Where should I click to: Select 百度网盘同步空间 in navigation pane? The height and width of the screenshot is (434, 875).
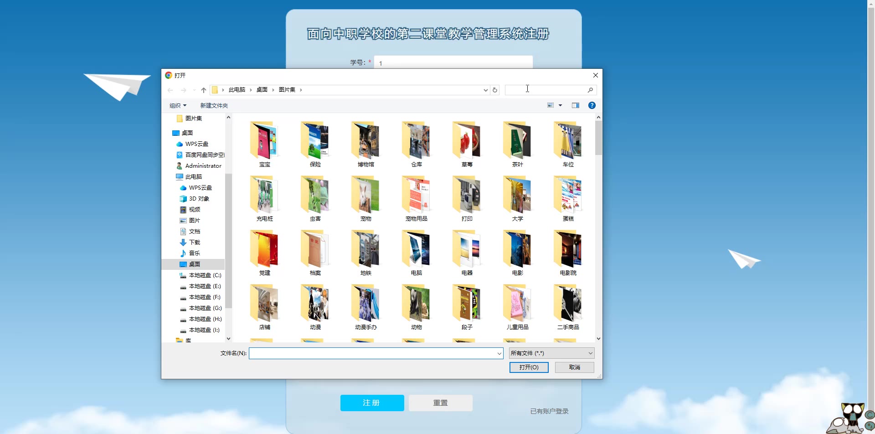pyautogui.click(x=200, y=155)
